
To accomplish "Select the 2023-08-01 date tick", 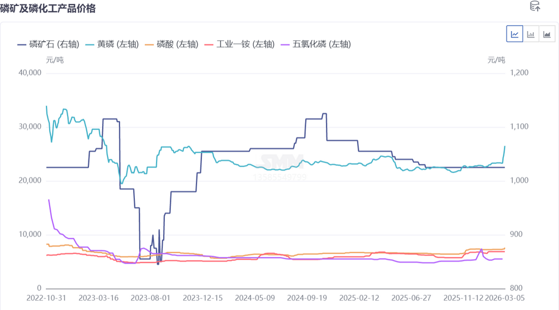I will click(150, 299).
